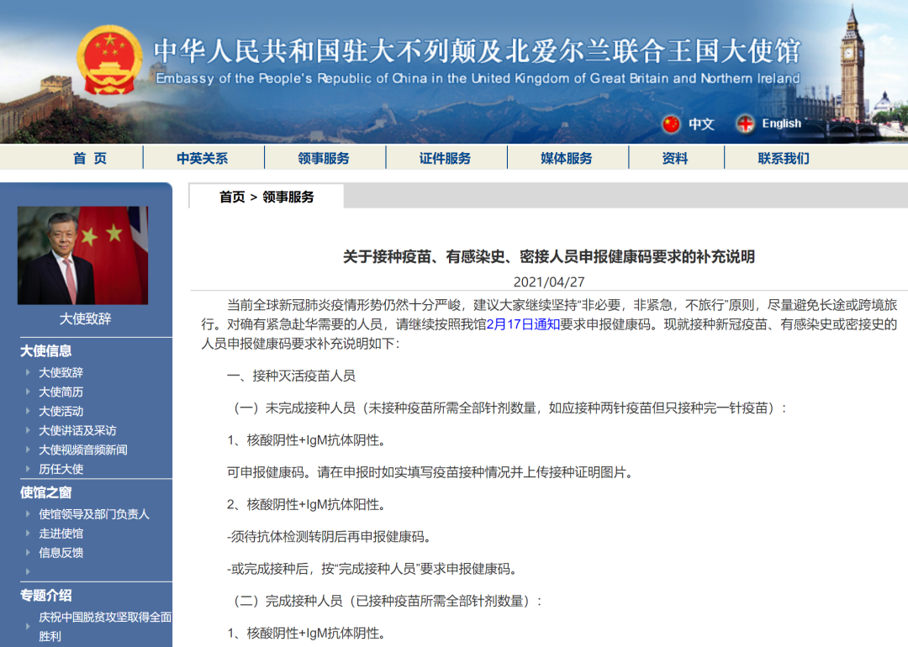This screenshot has height=647, width=908.
Task: Open 历任大使 in the sidebar
Action: [61, 469]
